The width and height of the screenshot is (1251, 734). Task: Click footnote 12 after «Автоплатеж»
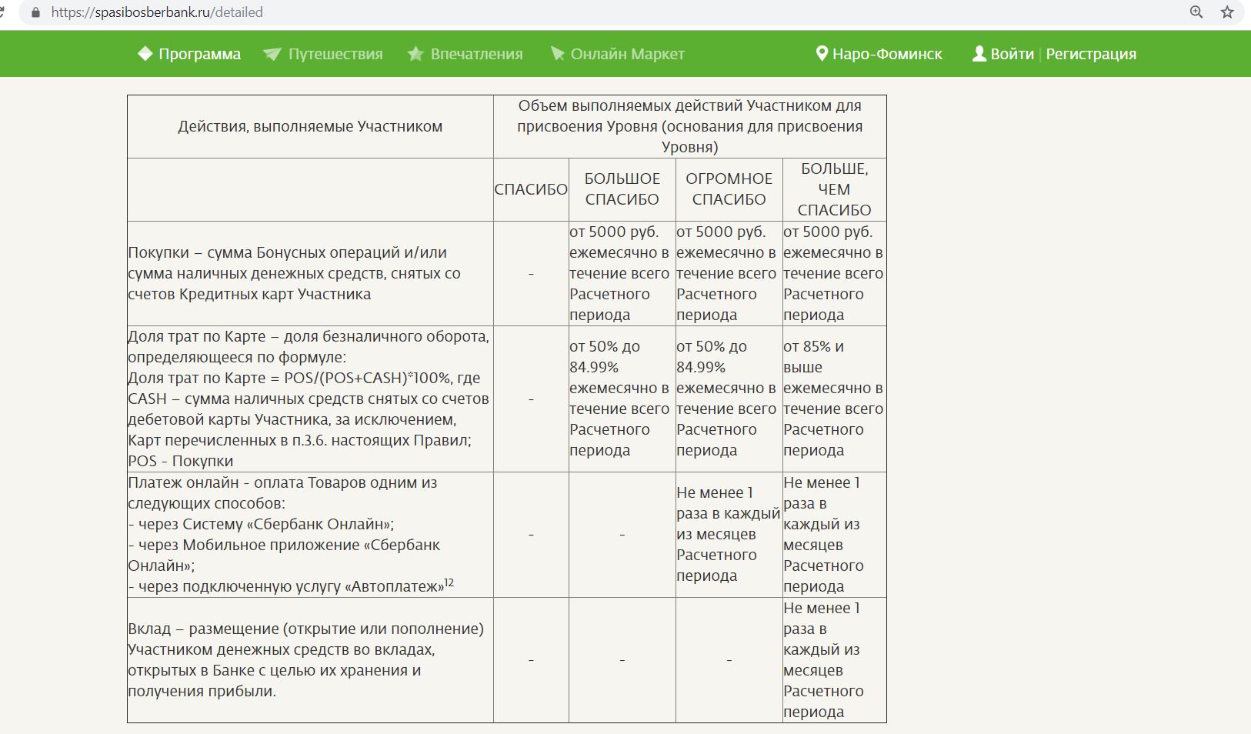point(449,582)
